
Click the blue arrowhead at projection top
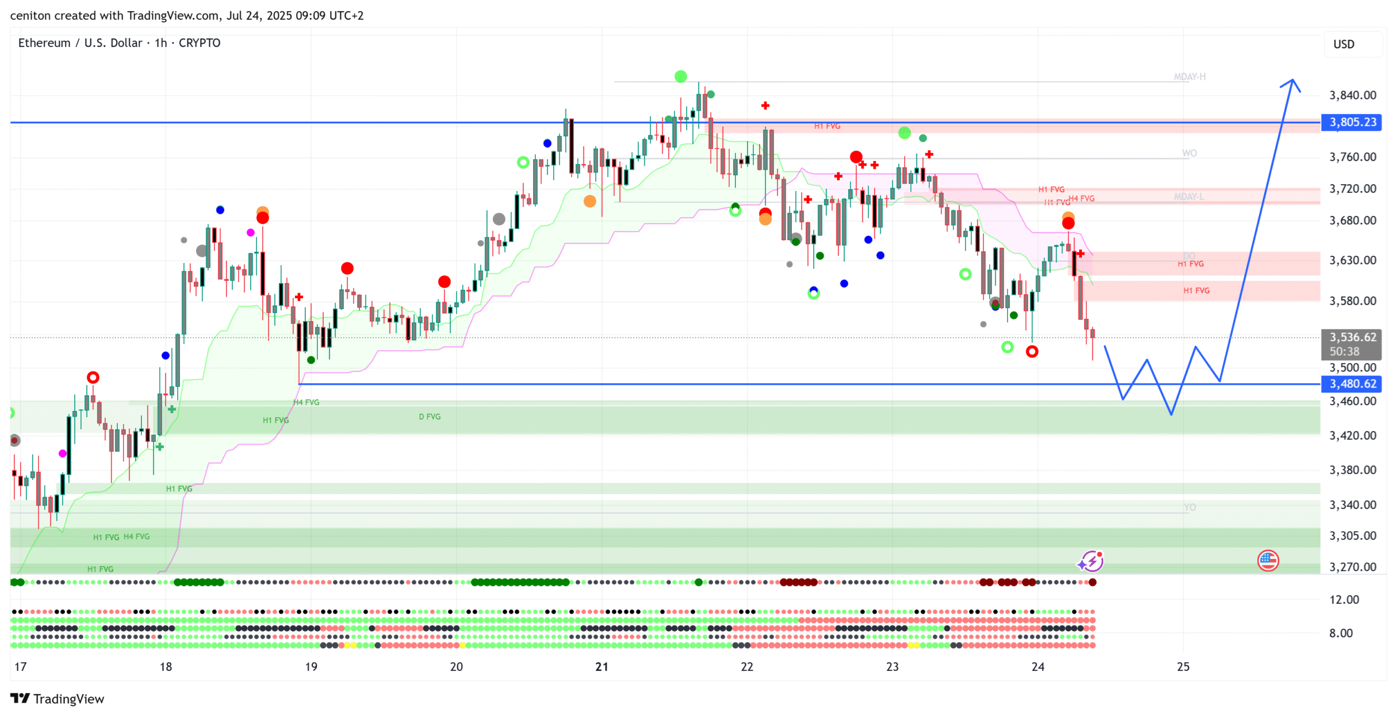(1291, 82)
